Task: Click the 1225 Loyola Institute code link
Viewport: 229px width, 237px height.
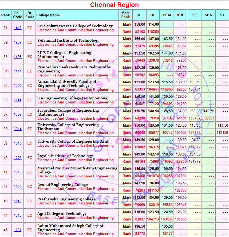Action: (18, 158)
